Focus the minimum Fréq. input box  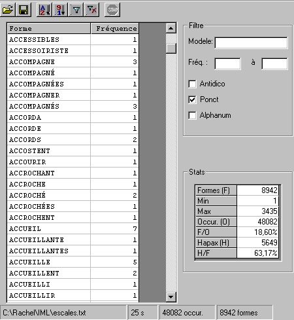[227, 63]
